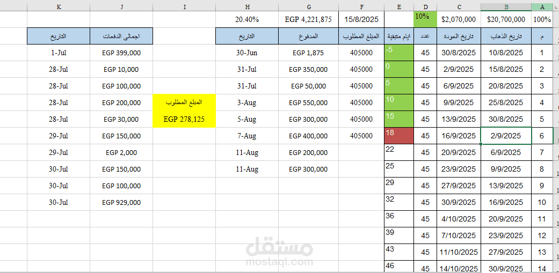Click the green cell showing 15
The height and width of the screenshot is (273, 559).
tap(399, 119)
